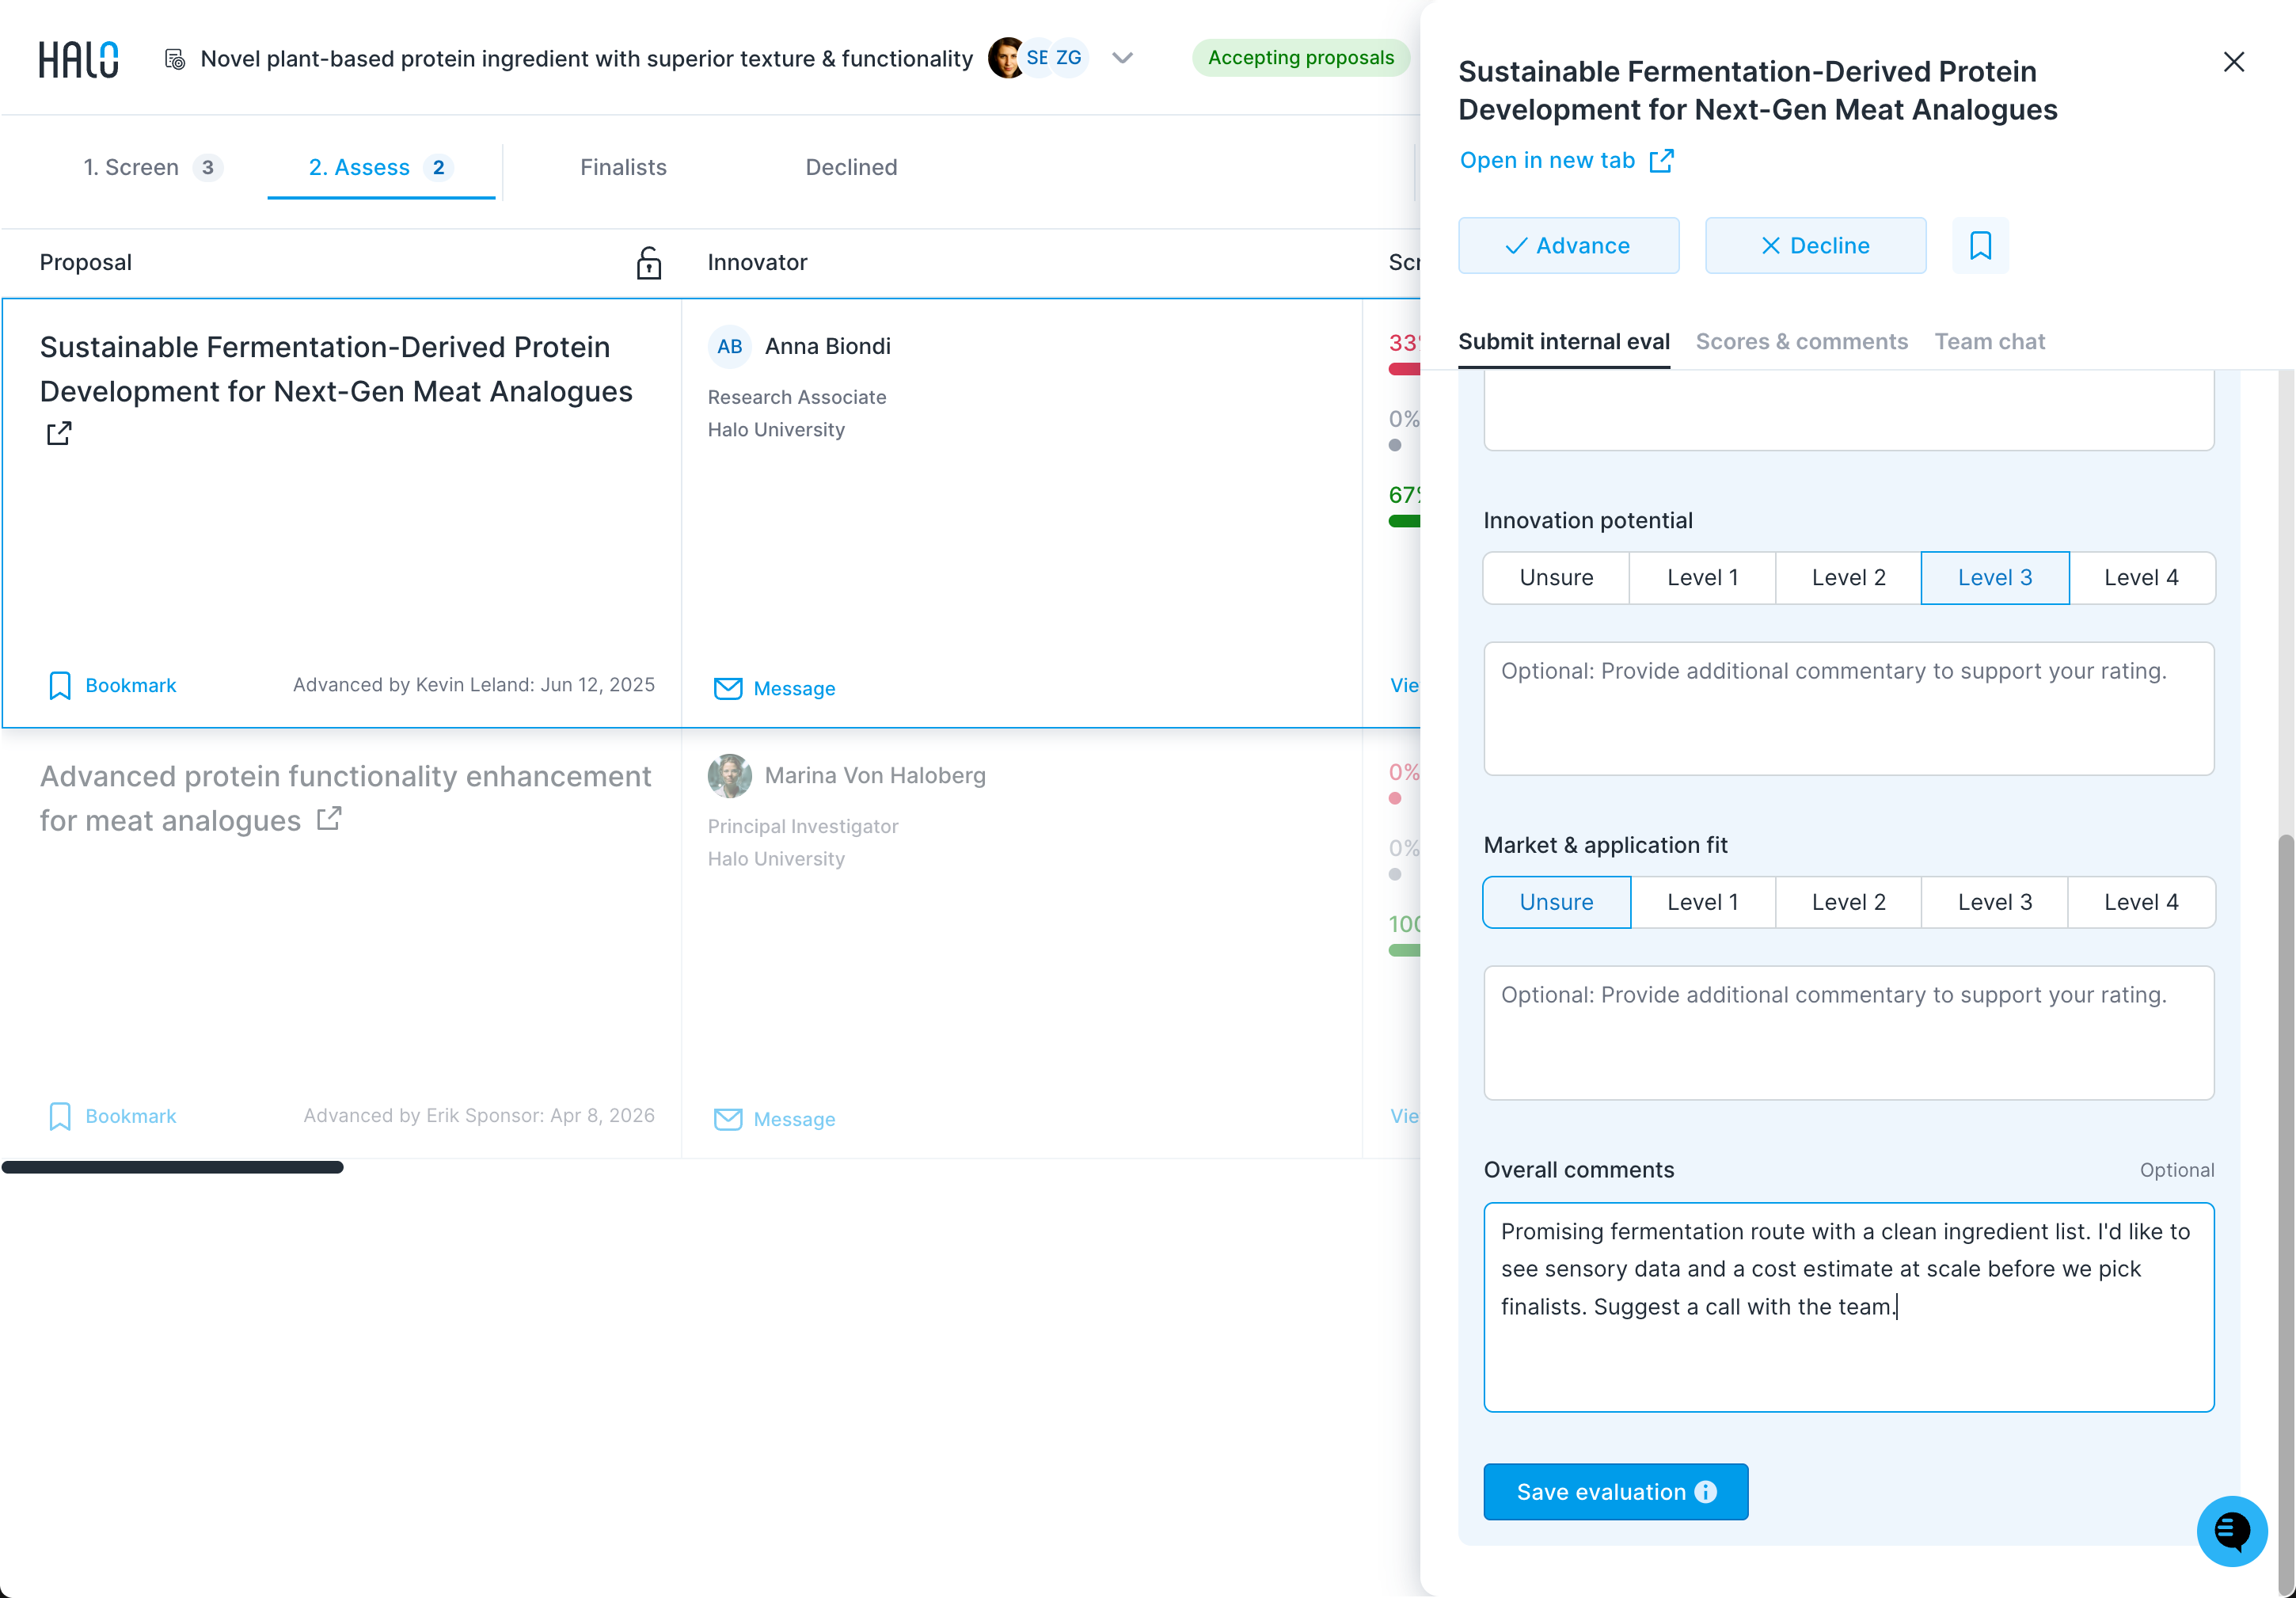
Task: Click the HALO logo
Action: pyautogui.click(x=79, y=59)
